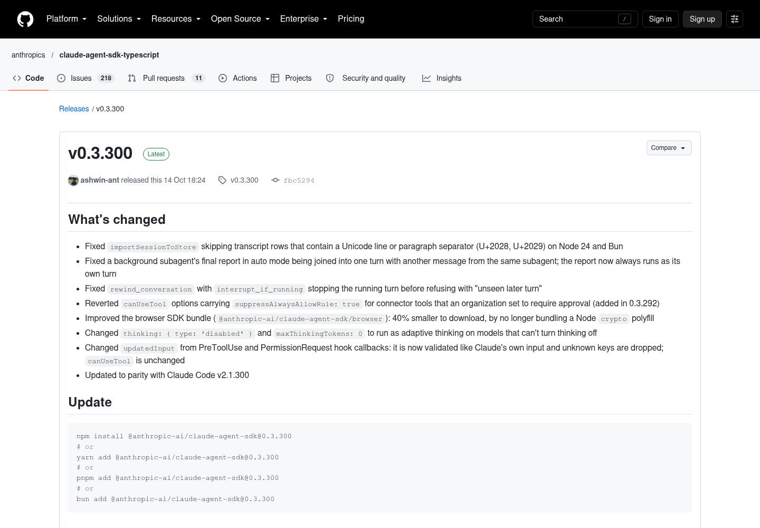Select the Code tab
The width and height of the screenshot is (760, 528).
28,78
